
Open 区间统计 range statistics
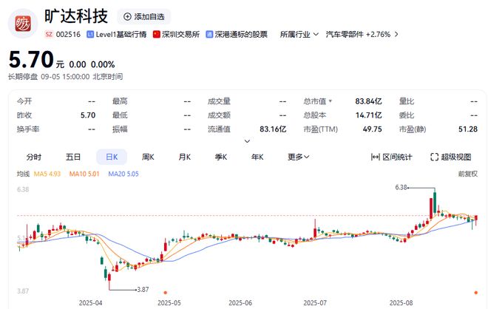[392, 157]
